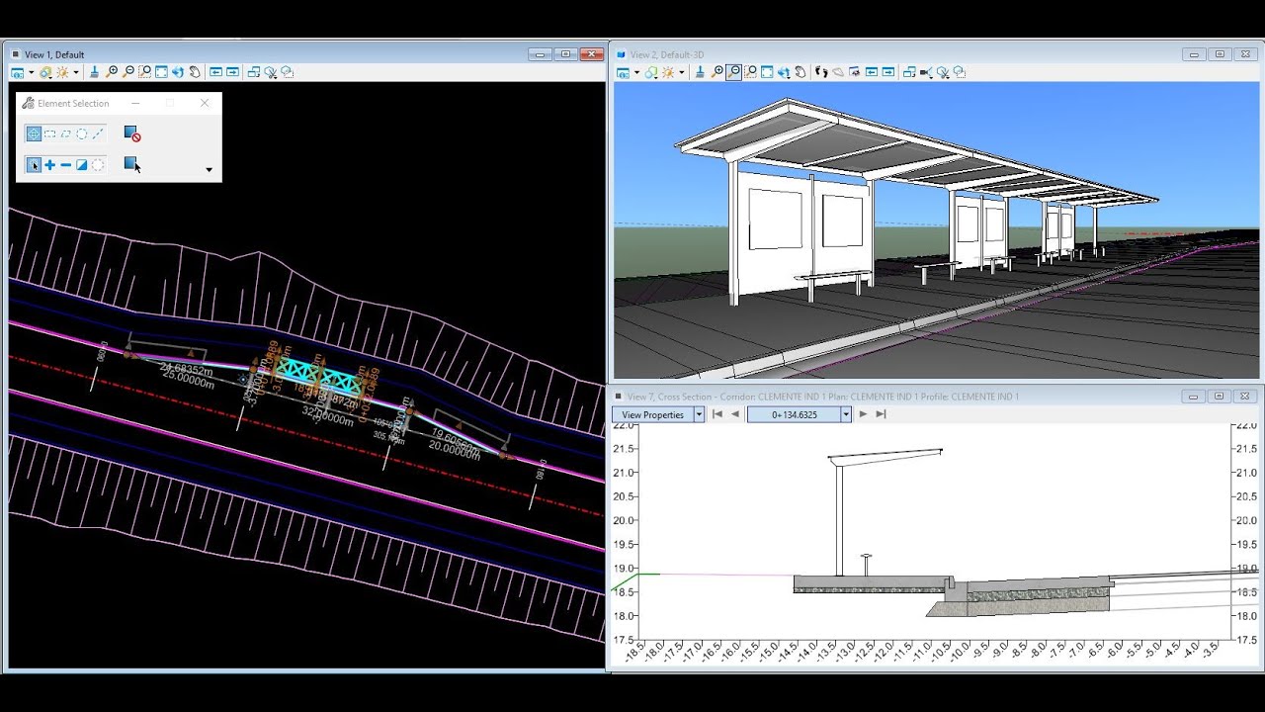
Task: Select Fly tool in View 2
Action: [838, 72]
